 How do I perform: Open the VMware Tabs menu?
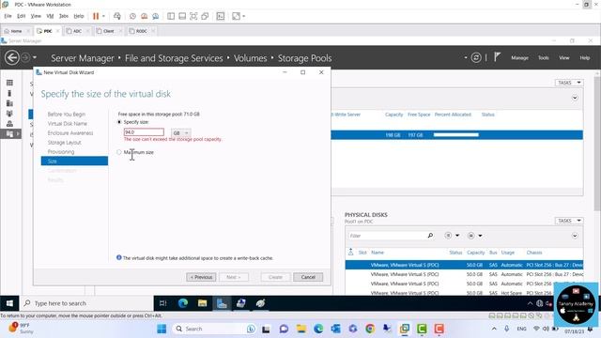point(64,16)
